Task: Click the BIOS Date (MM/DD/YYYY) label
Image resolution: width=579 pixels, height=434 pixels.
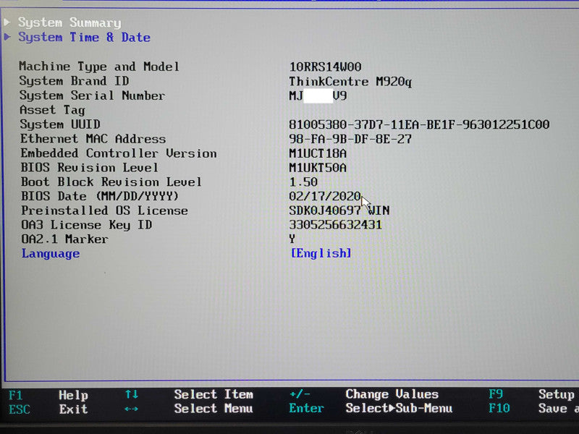Action: click(100, 196)
